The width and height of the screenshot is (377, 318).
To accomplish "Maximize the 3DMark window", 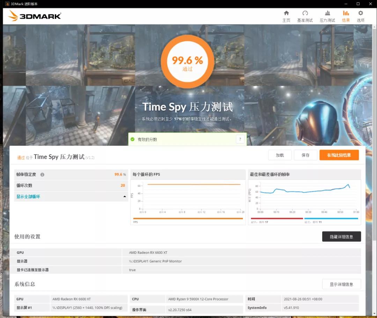I will point(358,3).
